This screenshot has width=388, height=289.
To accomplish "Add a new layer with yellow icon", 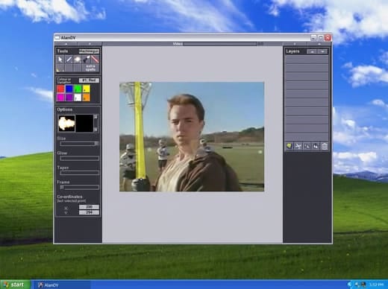I will [289, 146].
